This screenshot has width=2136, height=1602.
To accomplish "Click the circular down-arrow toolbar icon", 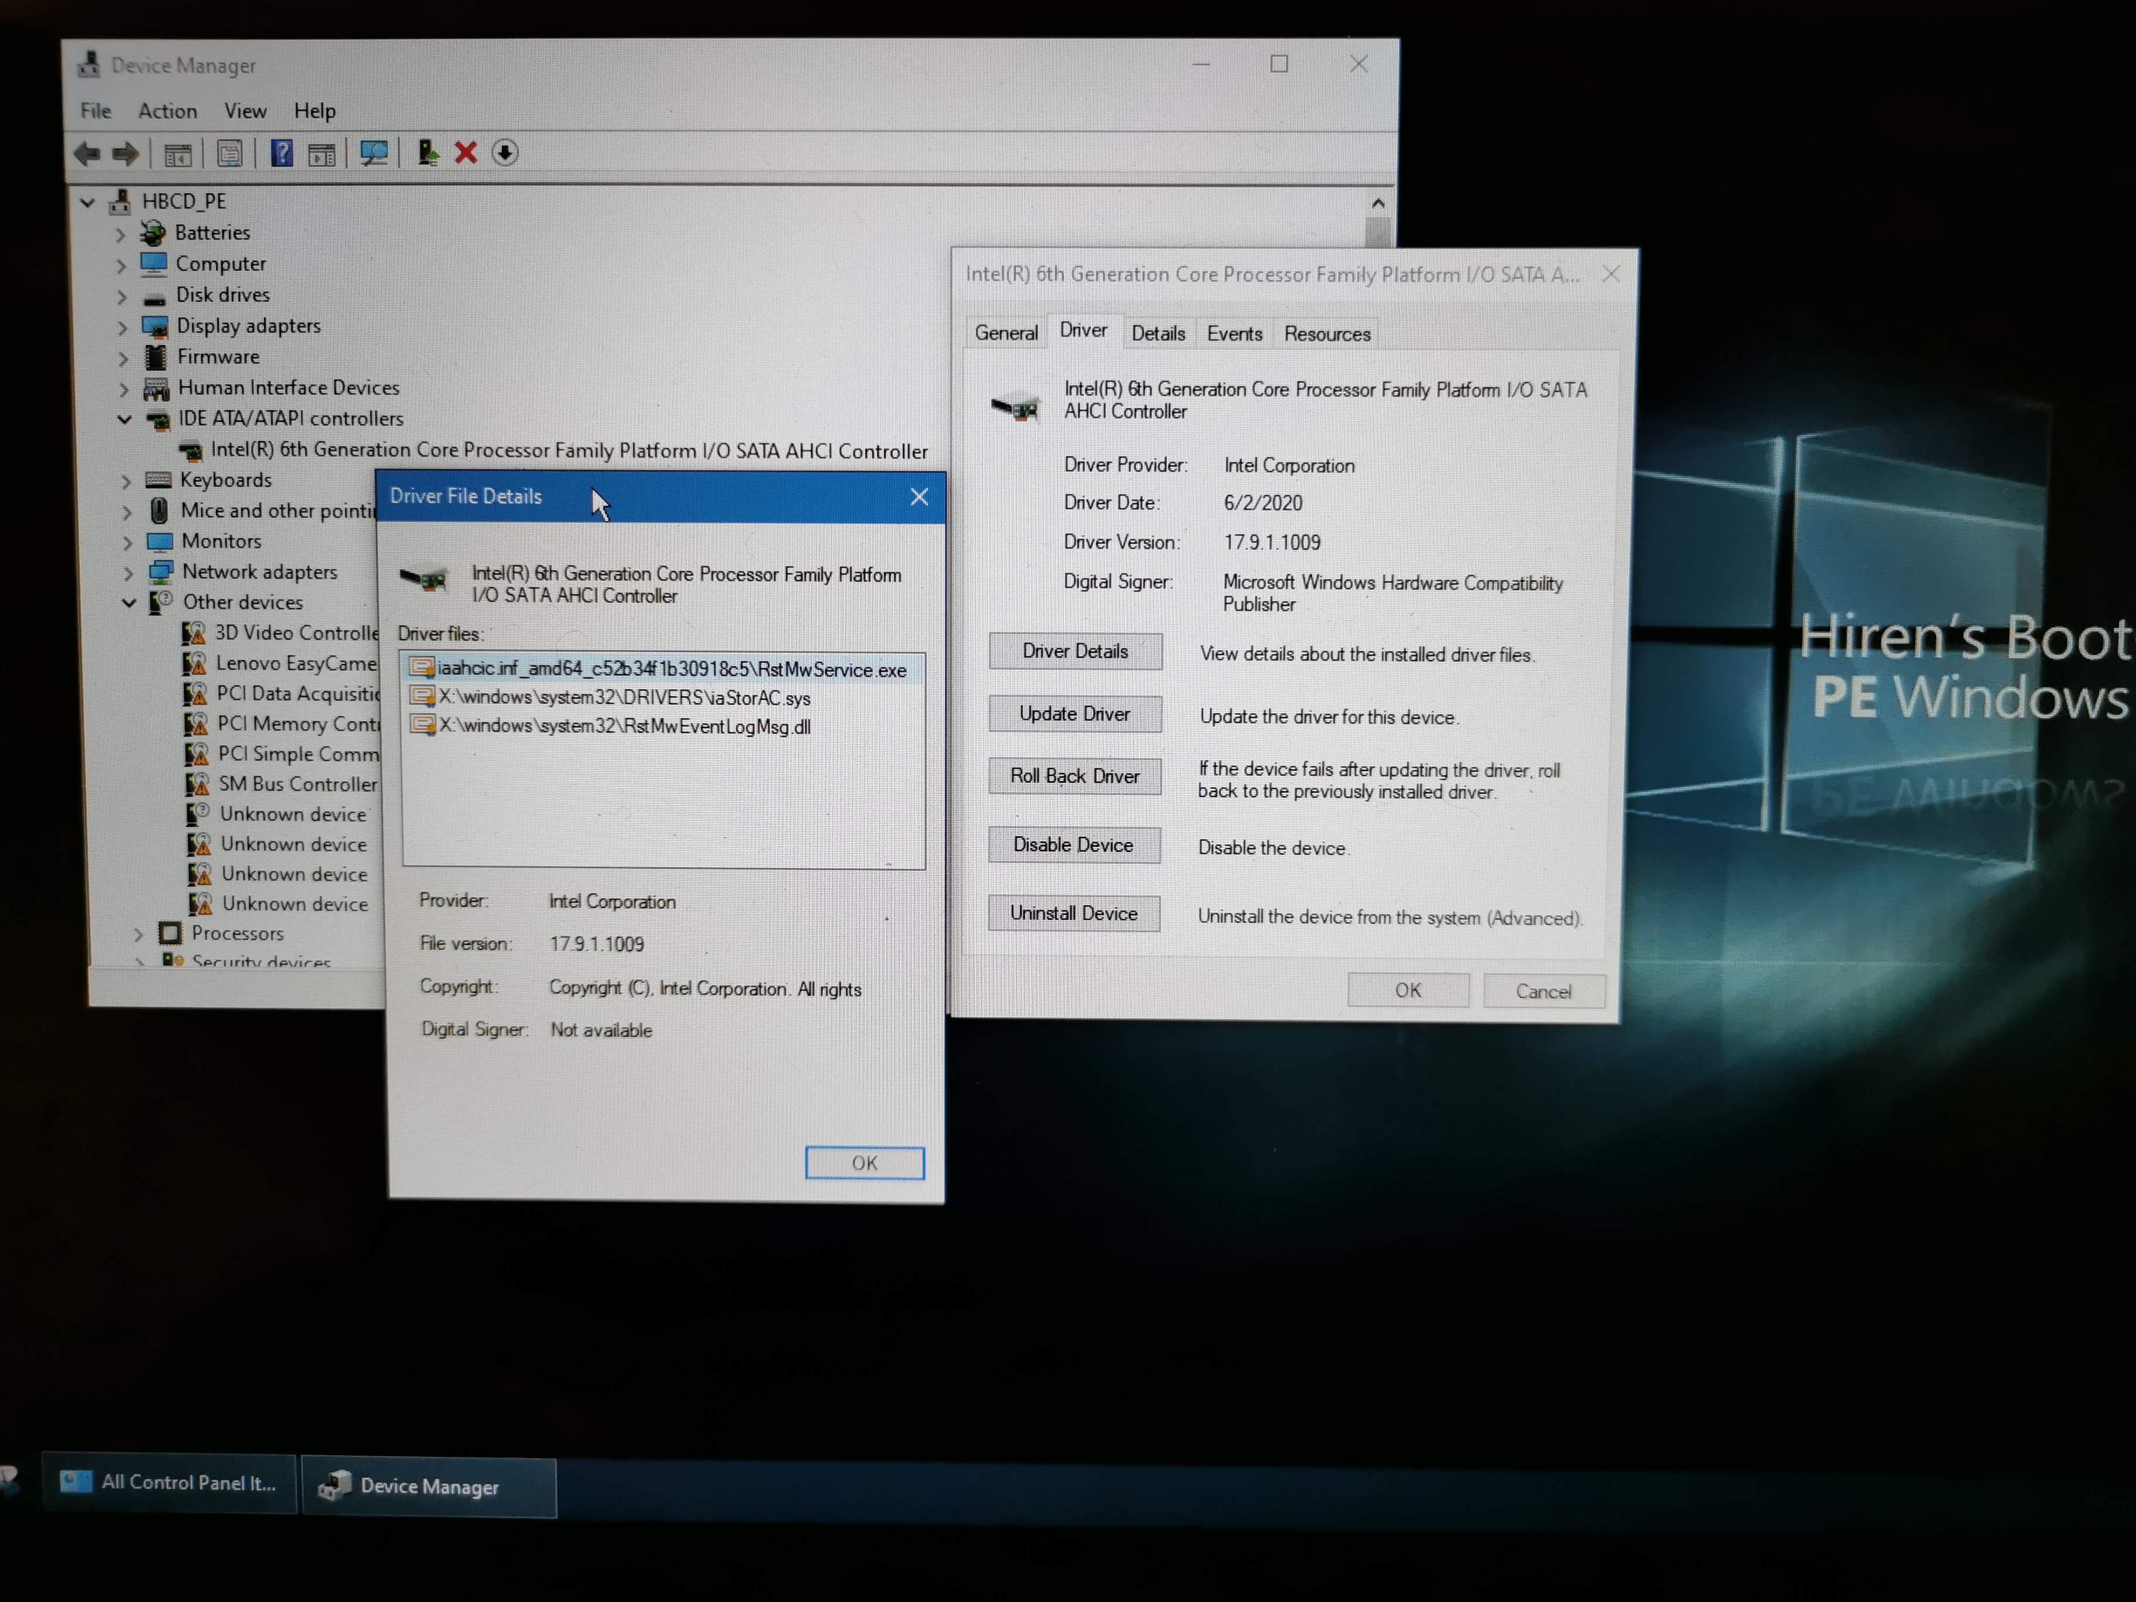I will click(505, 153).
